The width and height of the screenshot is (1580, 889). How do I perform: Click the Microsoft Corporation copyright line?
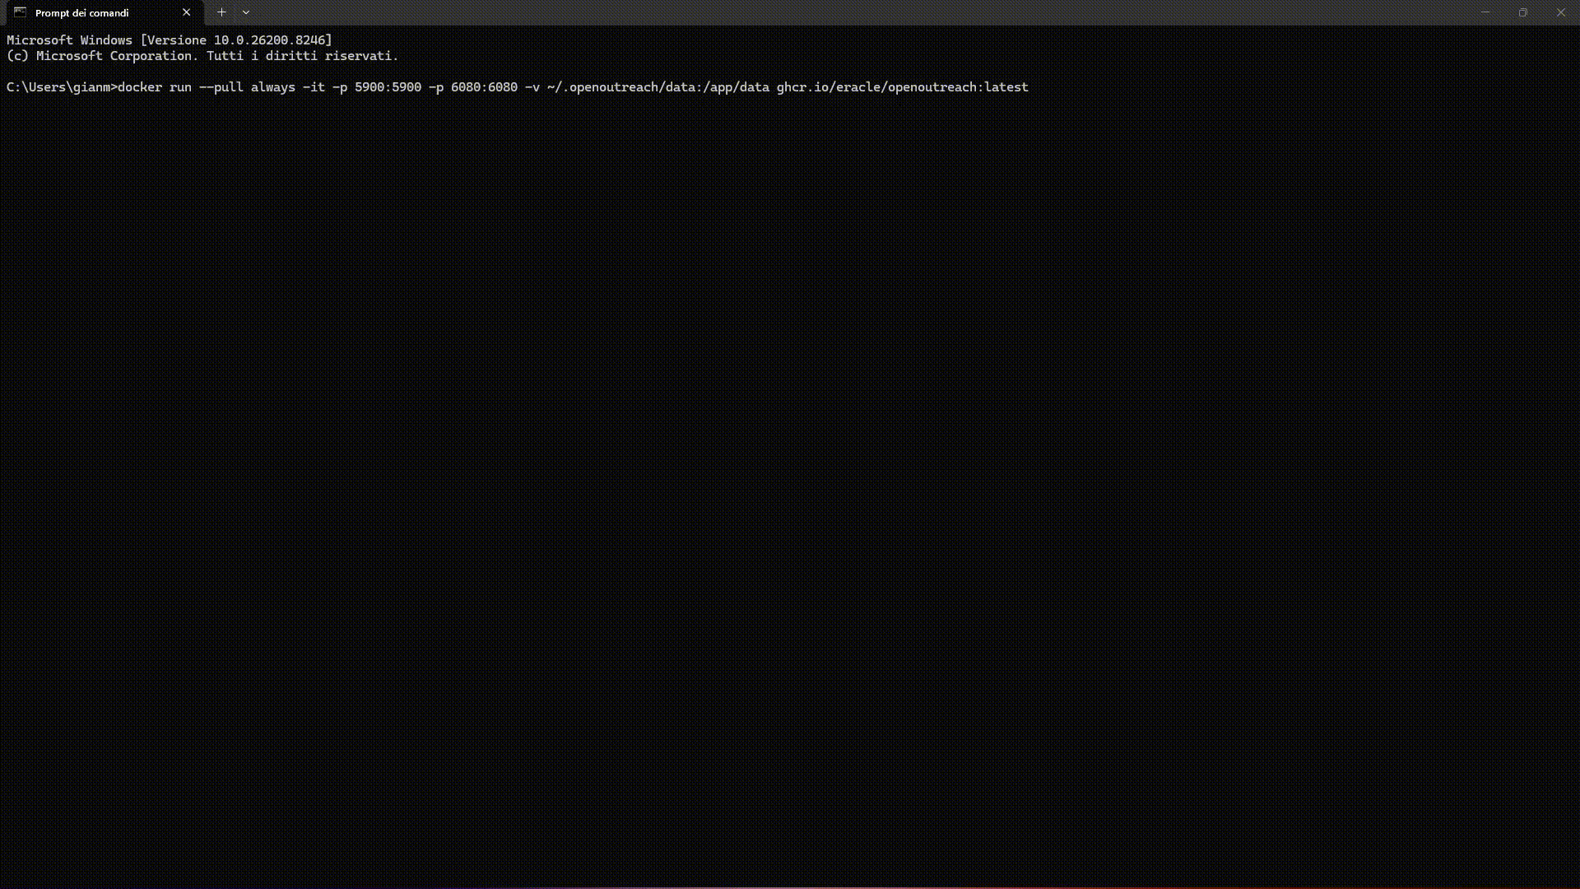[x=202, y=56]
